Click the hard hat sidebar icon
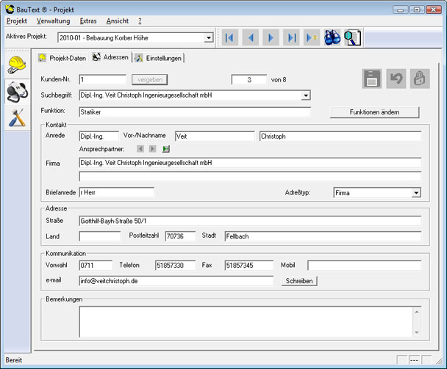This screenshot has width=447, height=369. pyautogui.click(x=17, y=65)
